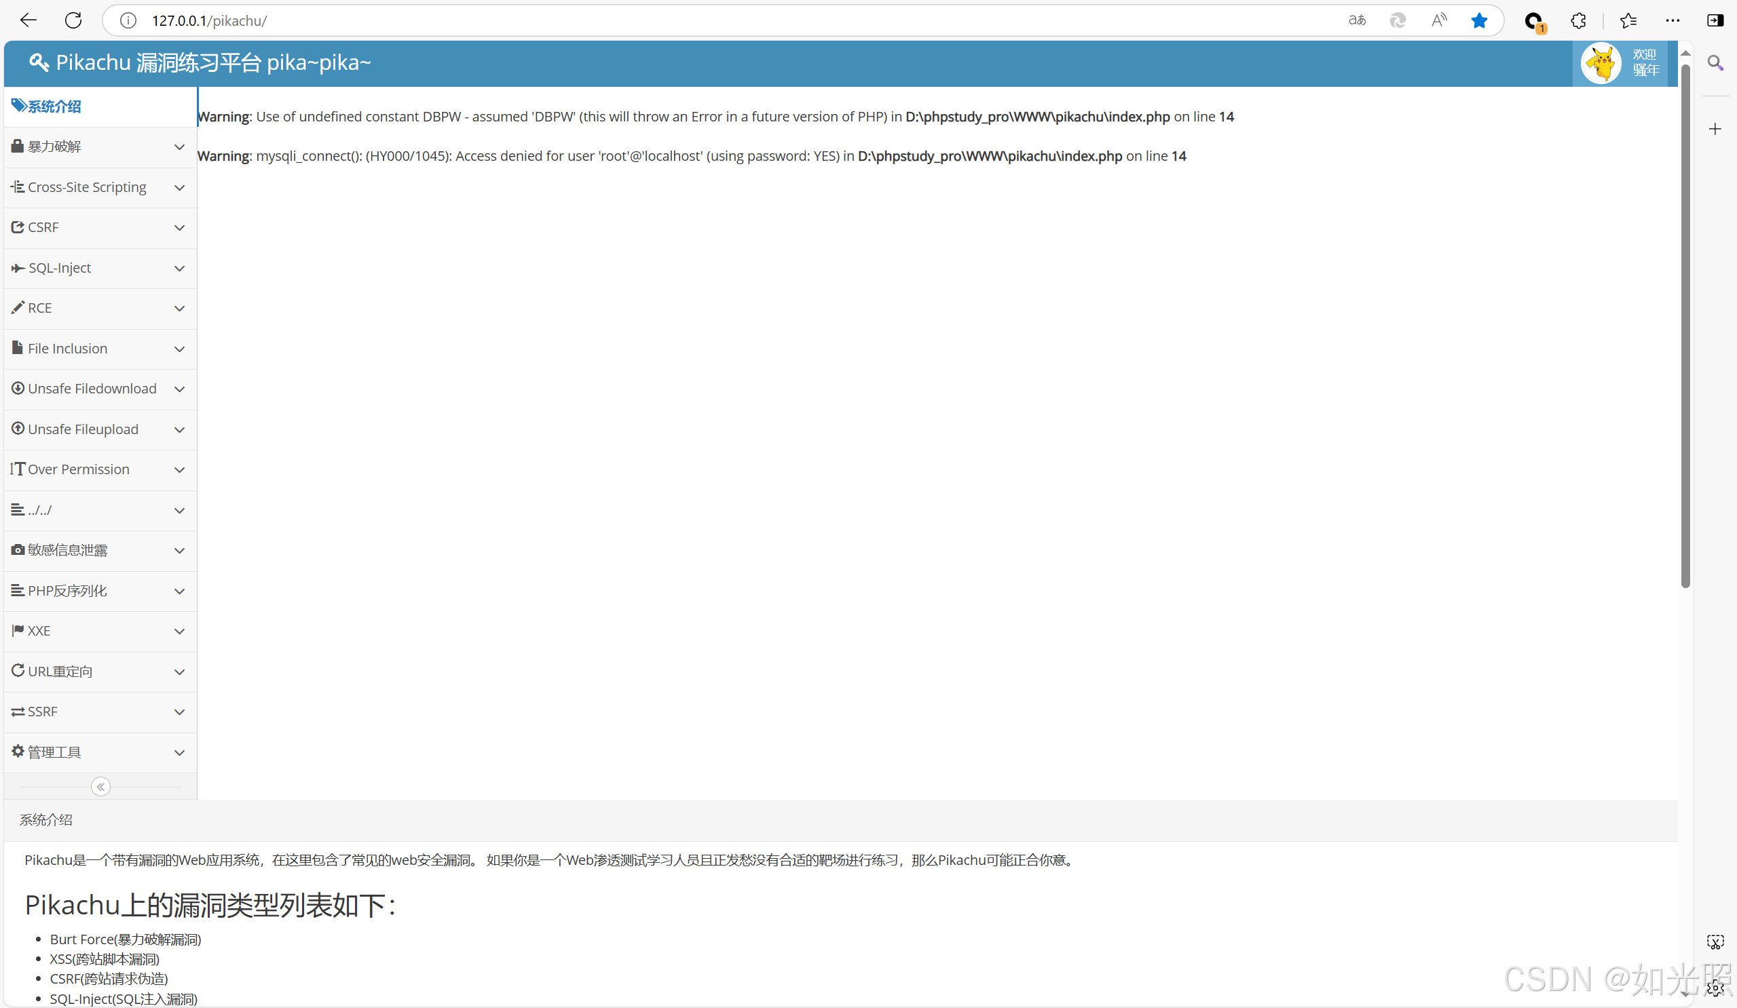This screenshot has width=1737, height=1008.
Task: Click the read aloud icon in address bar
Action: (1438, 20)
